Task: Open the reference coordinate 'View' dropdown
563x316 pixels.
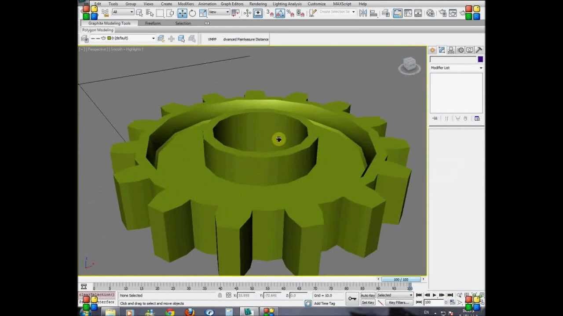Action: 219,12
